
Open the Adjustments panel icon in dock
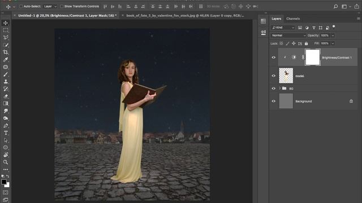[x=263, y=33]
